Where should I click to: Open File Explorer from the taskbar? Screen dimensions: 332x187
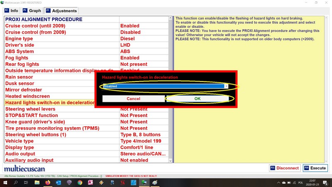tap(37, 182)
